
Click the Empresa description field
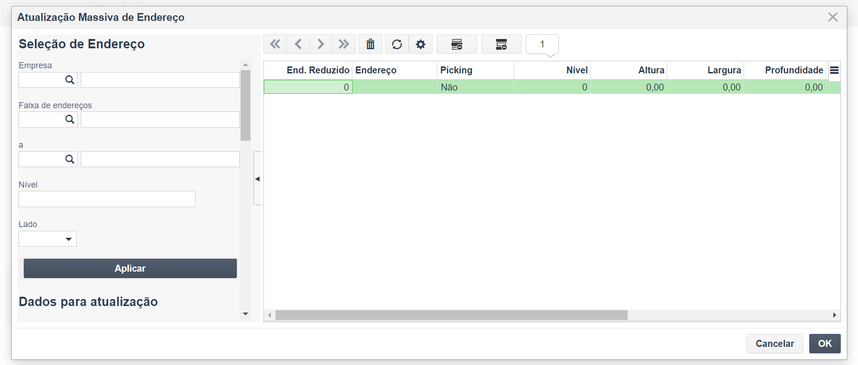pyautogui.click(x=160, y=80)
